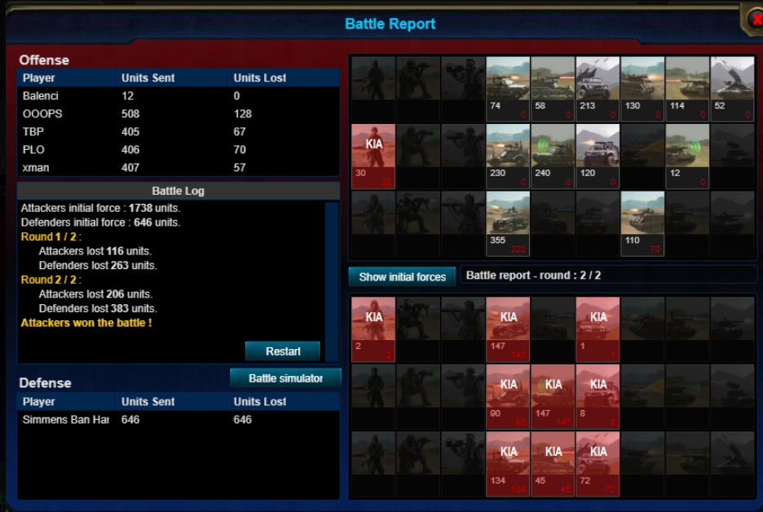Select the KIA infantry tile showing 30

tap(373, 157)
